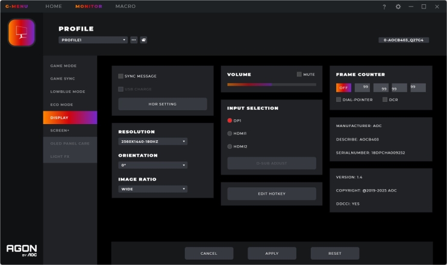Click the profile folder icon next to dropdown
This screenshot has height=265, width=447.
click(143, 40)
